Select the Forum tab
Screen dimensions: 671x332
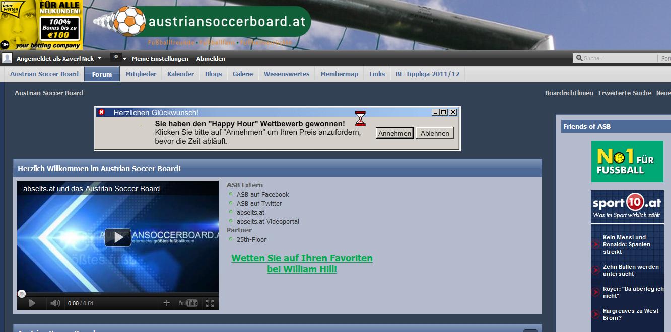102,74
